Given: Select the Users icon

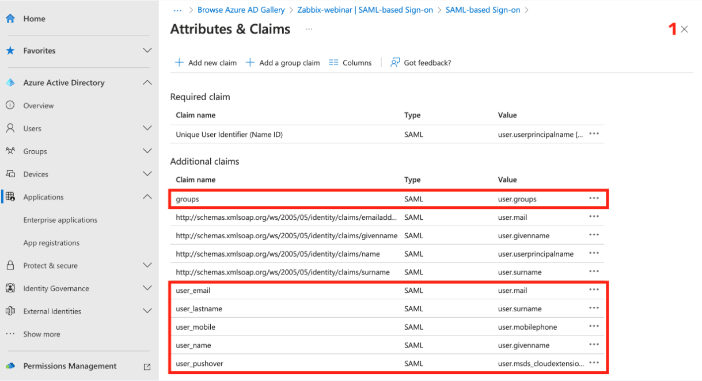Looking at the screenshot, I should coord(10,128).
